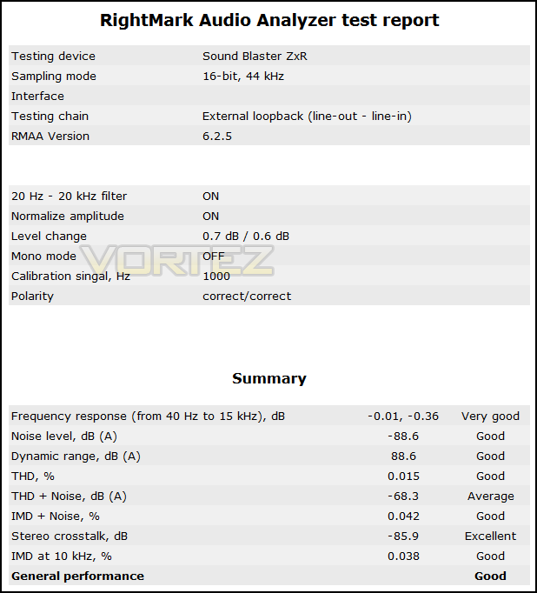Select the Frequency response Very good rating
Screen dimensions: 537x593
(x=490, y=416)
